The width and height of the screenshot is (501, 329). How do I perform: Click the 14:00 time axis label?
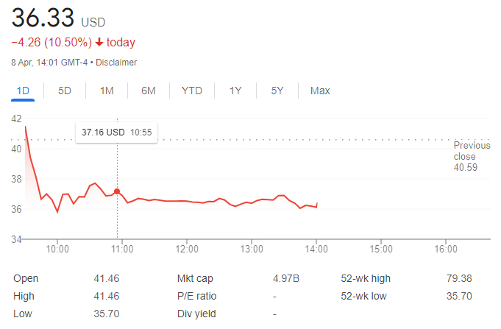[316, 249]
